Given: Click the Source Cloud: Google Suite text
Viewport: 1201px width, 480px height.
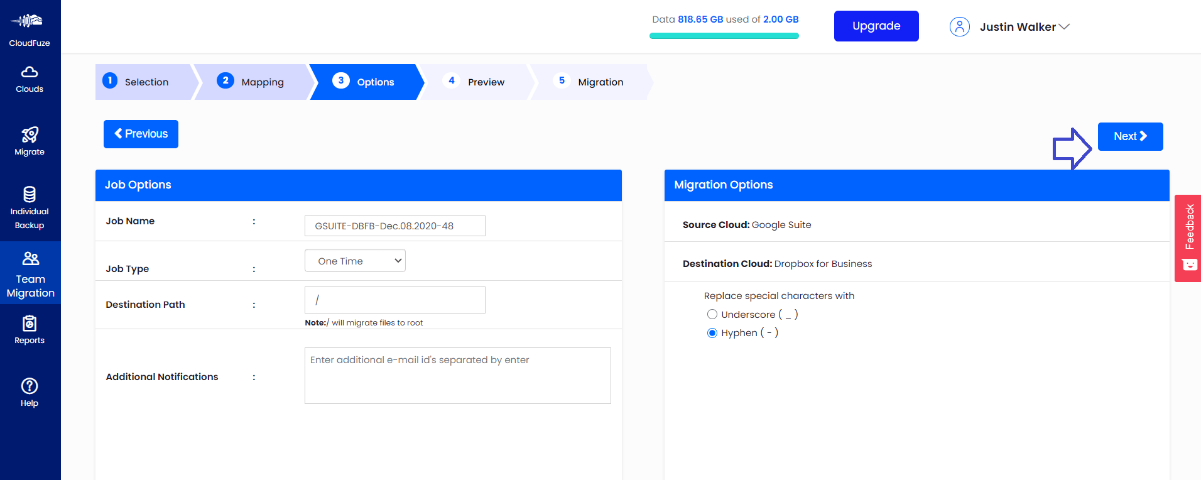Looking at the screenshot, I should [x=747, y=225].
